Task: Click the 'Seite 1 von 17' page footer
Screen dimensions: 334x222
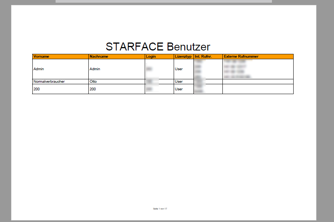Action: click(x=160, y=209)
